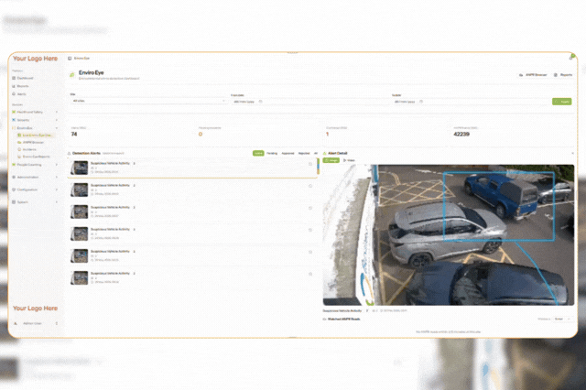
Task: Click inside the To date input field
Action: [x=471, y=102]
